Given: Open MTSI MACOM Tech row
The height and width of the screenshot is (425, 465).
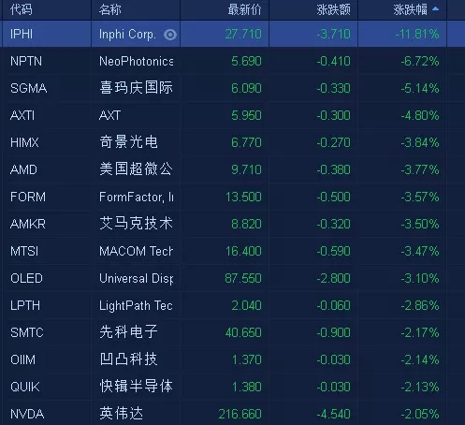Looking at the screenshot, I should point(232,251).
